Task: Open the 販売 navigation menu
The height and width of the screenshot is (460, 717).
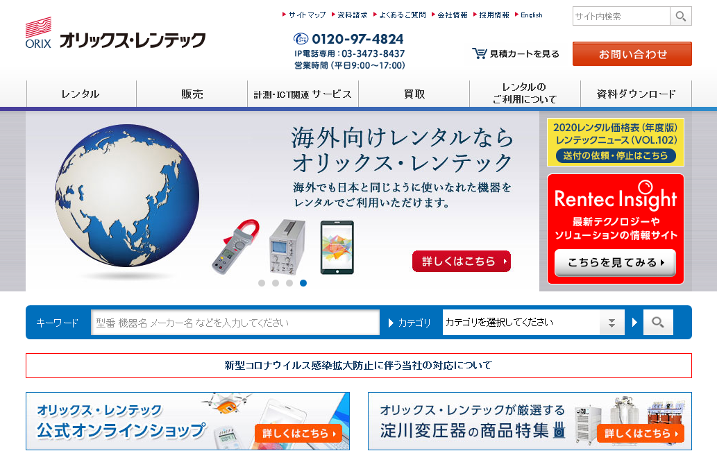Action: coord(192,94)
